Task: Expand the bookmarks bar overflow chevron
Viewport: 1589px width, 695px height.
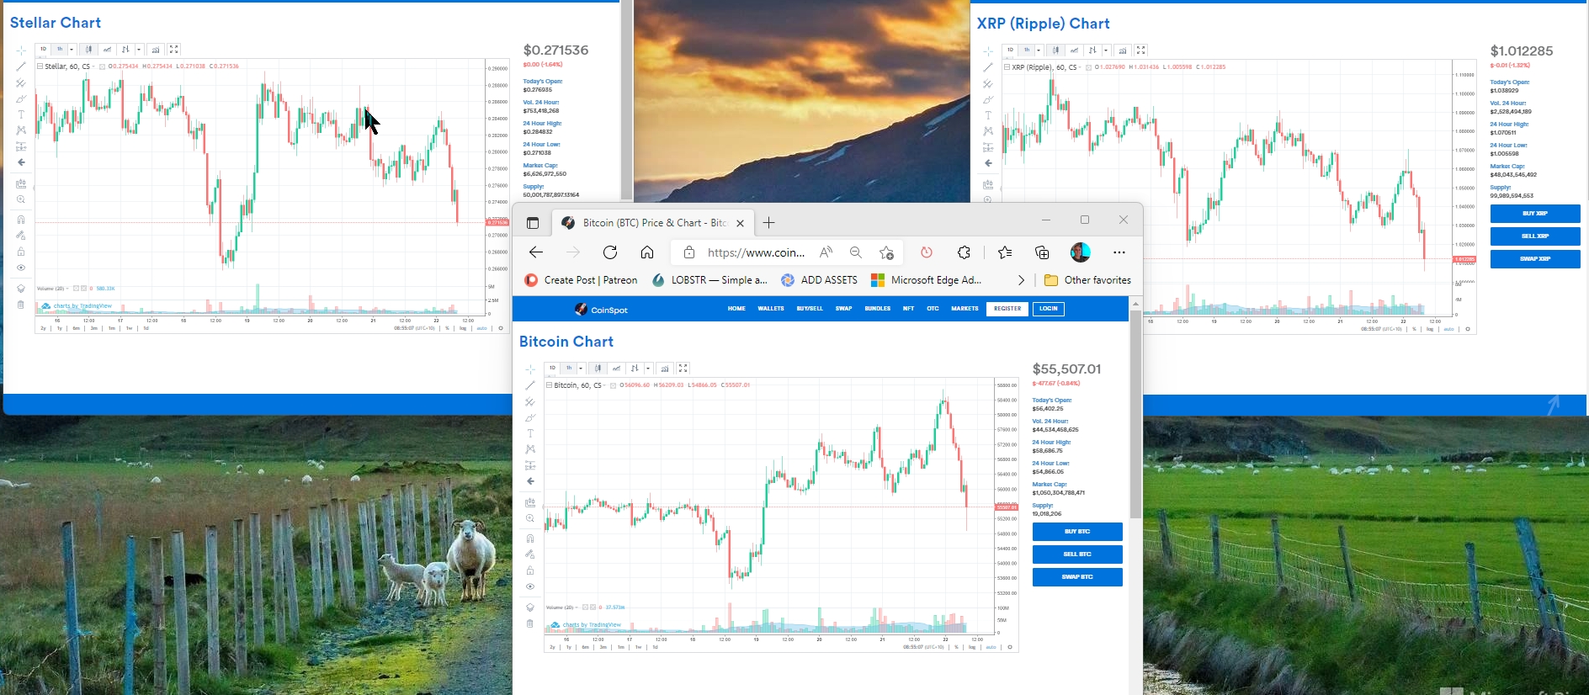Action: click(x=1021, y=280)
